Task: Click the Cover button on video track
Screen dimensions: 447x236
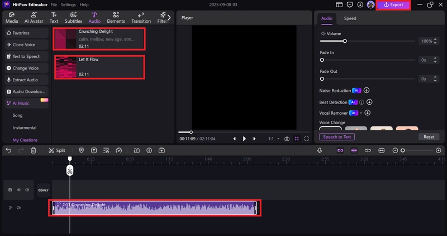Action: click(44, 190)
